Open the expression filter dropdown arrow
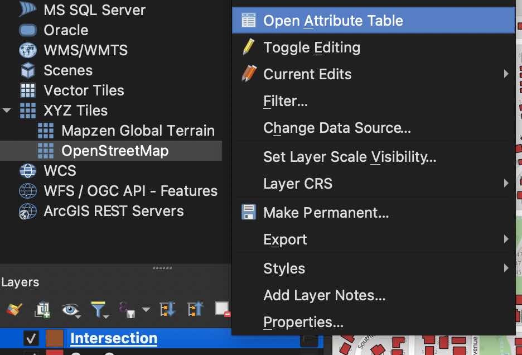Image resolution: width=522 pixels, height=355 pixels. pos(146,310)
